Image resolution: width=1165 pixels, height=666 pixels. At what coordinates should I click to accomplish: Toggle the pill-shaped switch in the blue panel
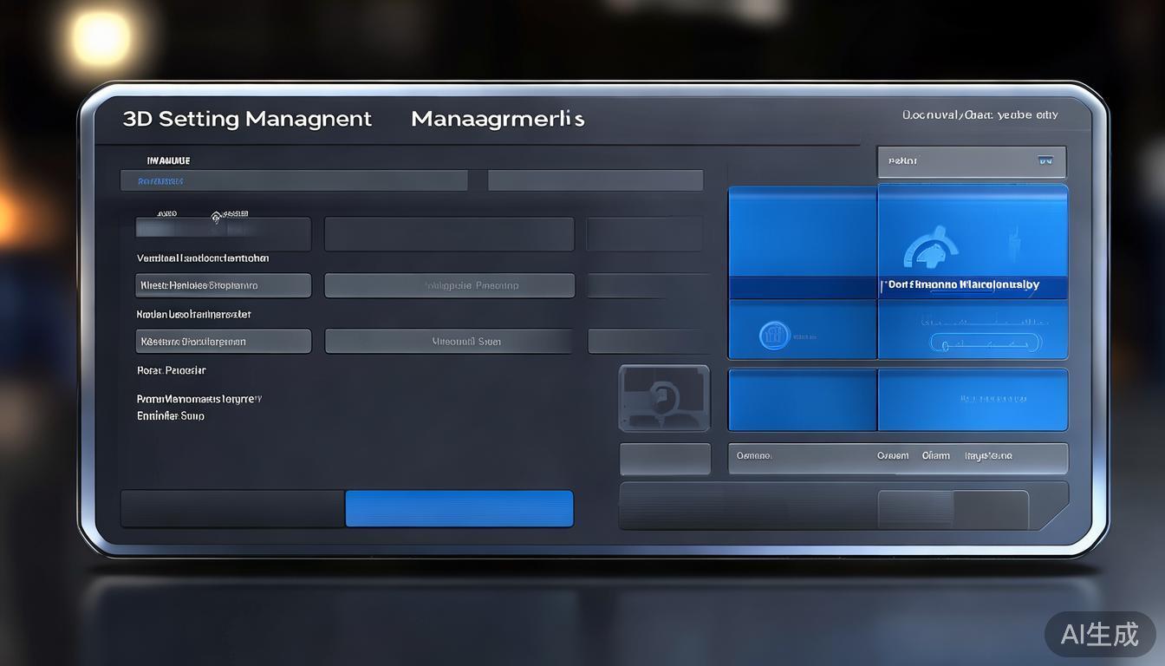(983, 343)
